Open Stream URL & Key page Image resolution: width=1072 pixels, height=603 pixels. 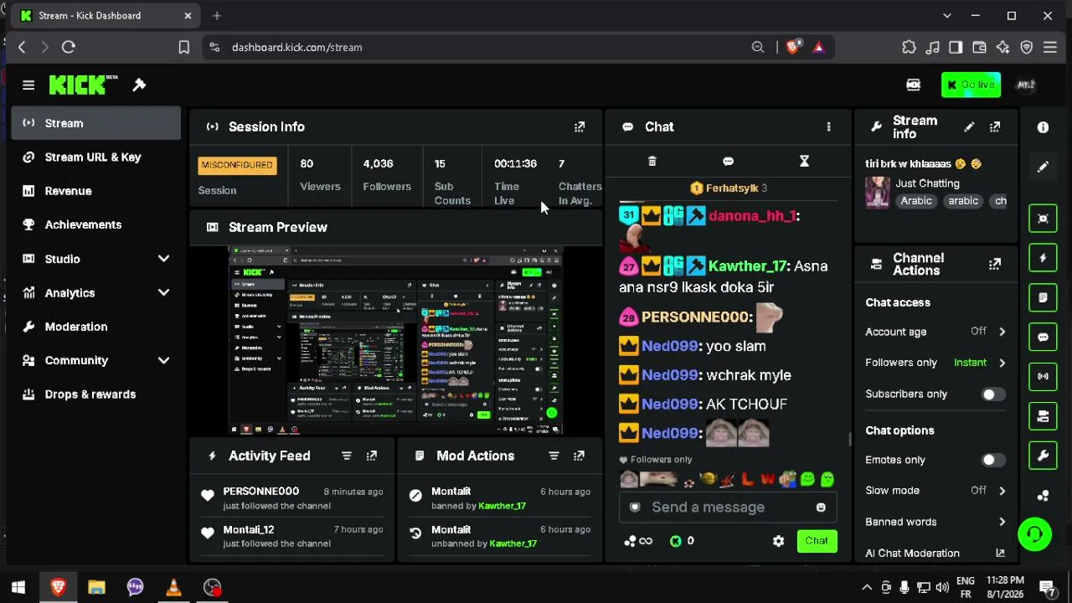96,157
